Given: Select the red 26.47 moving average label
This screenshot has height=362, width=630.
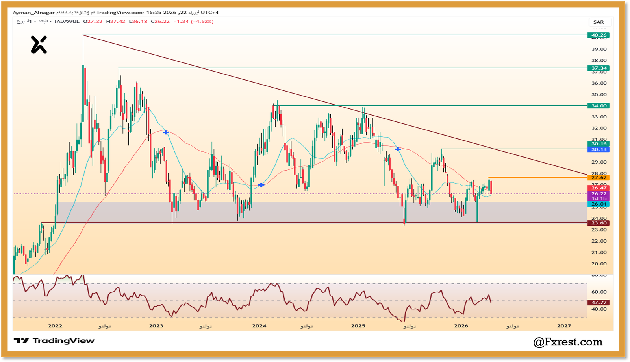Looking at the screenshot, I should point(598,188).
